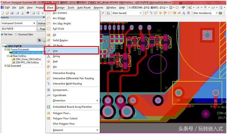Select the Place Fill toolbar icon
Image resolution: width=227 pixels, height=134 pixels.
pos(174,13)
